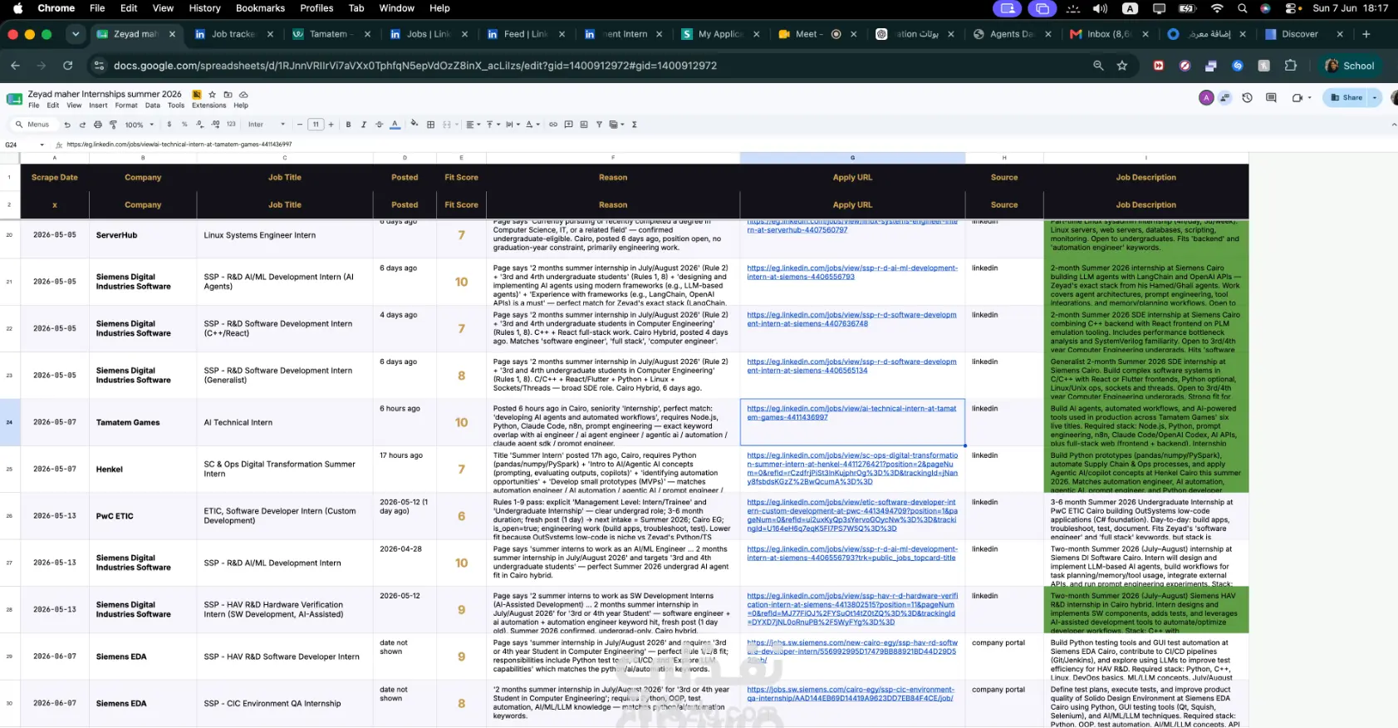Open the Henkel apply URL link
1398x728 pixels.
(852, 469)
